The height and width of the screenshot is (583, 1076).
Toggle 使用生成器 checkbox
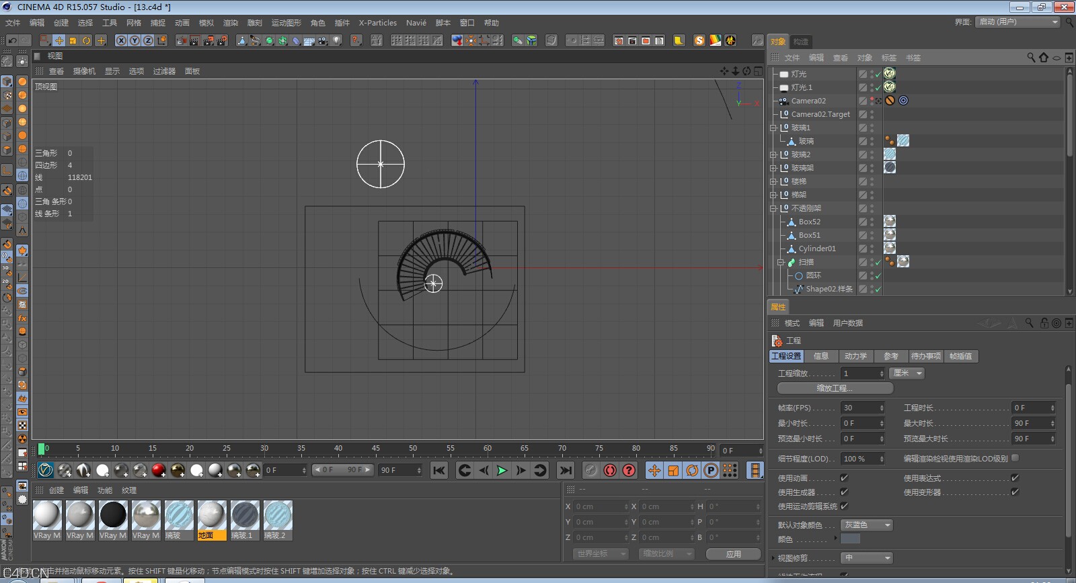[x=844, y=492]
